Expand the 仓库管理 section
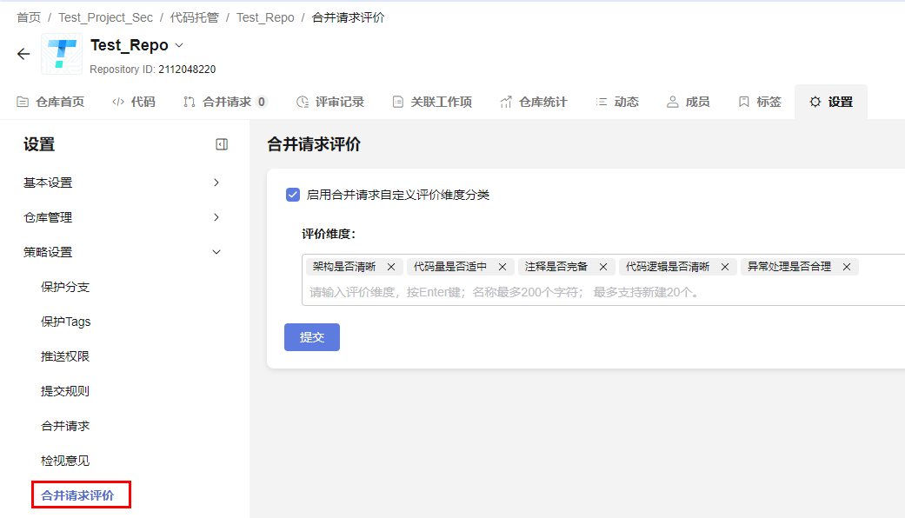 pos(216,217)
